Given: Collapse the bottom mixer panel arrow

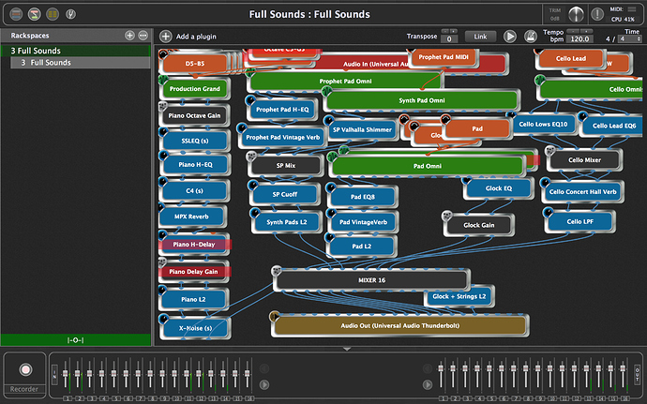Looking at the screenshot, I should 347,349.
